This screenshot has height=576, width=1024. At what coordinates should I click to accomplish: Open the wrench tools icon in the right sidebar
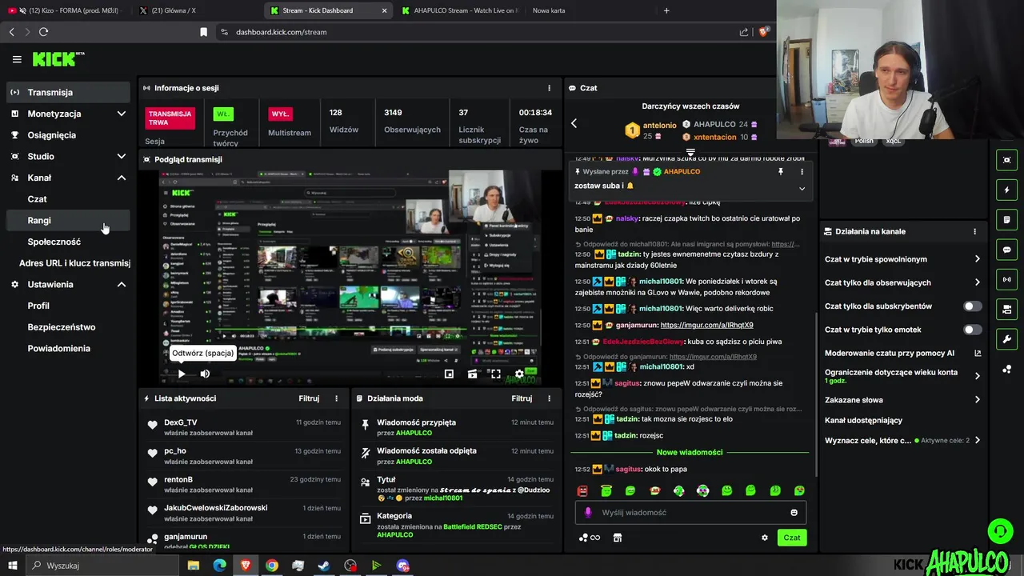click(1006, 338)
